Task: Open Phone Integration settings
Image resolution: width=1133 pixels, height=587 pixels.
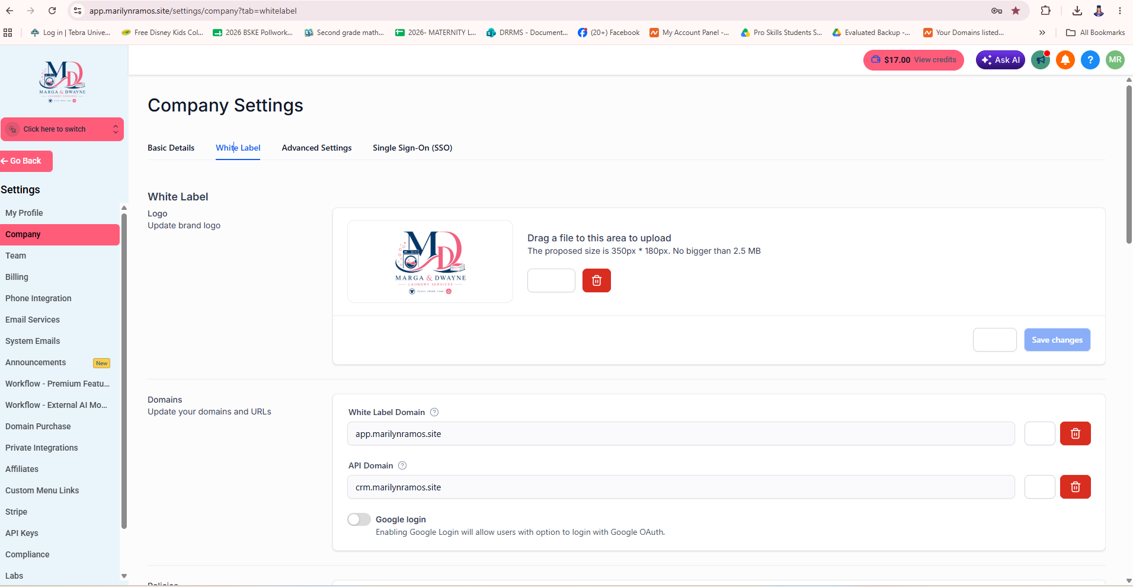Action: click(x=60, y=298)
